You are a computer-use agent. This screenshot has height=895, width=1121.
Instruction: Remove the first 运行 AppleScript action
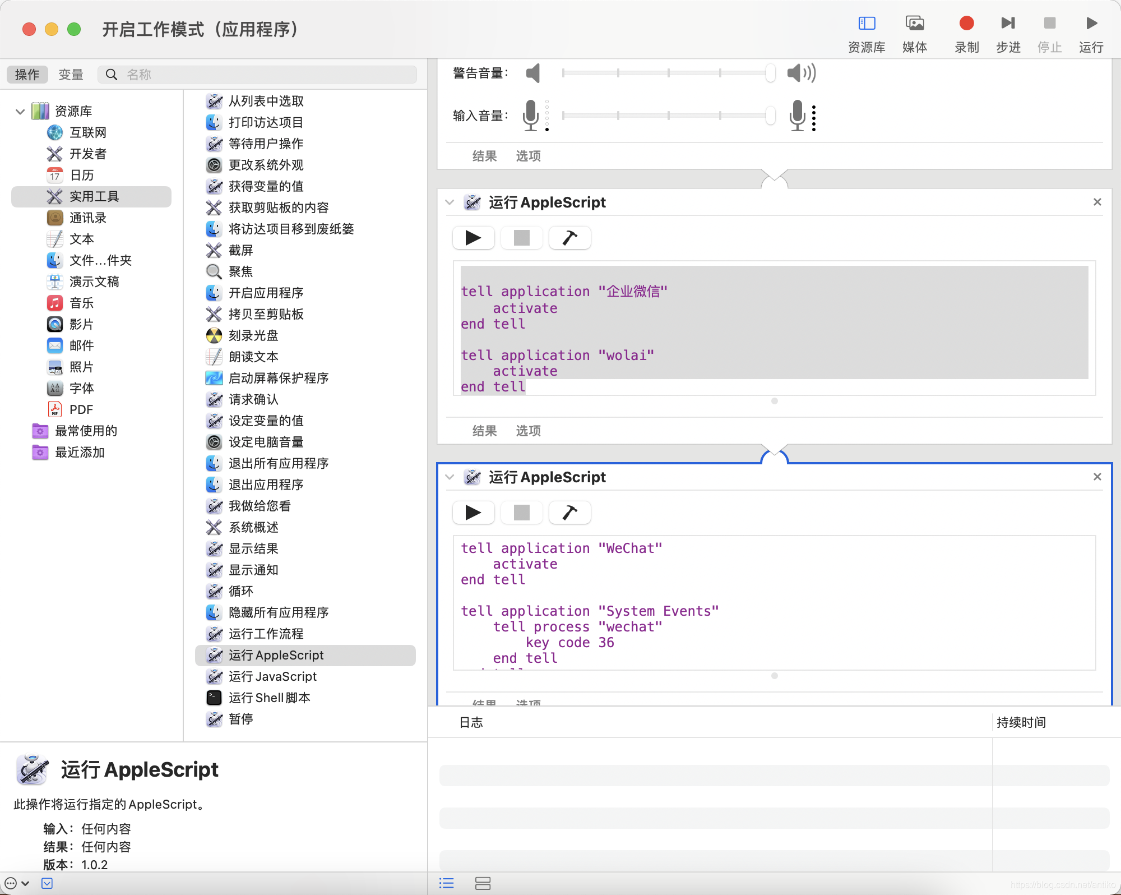pos(1097,202)
